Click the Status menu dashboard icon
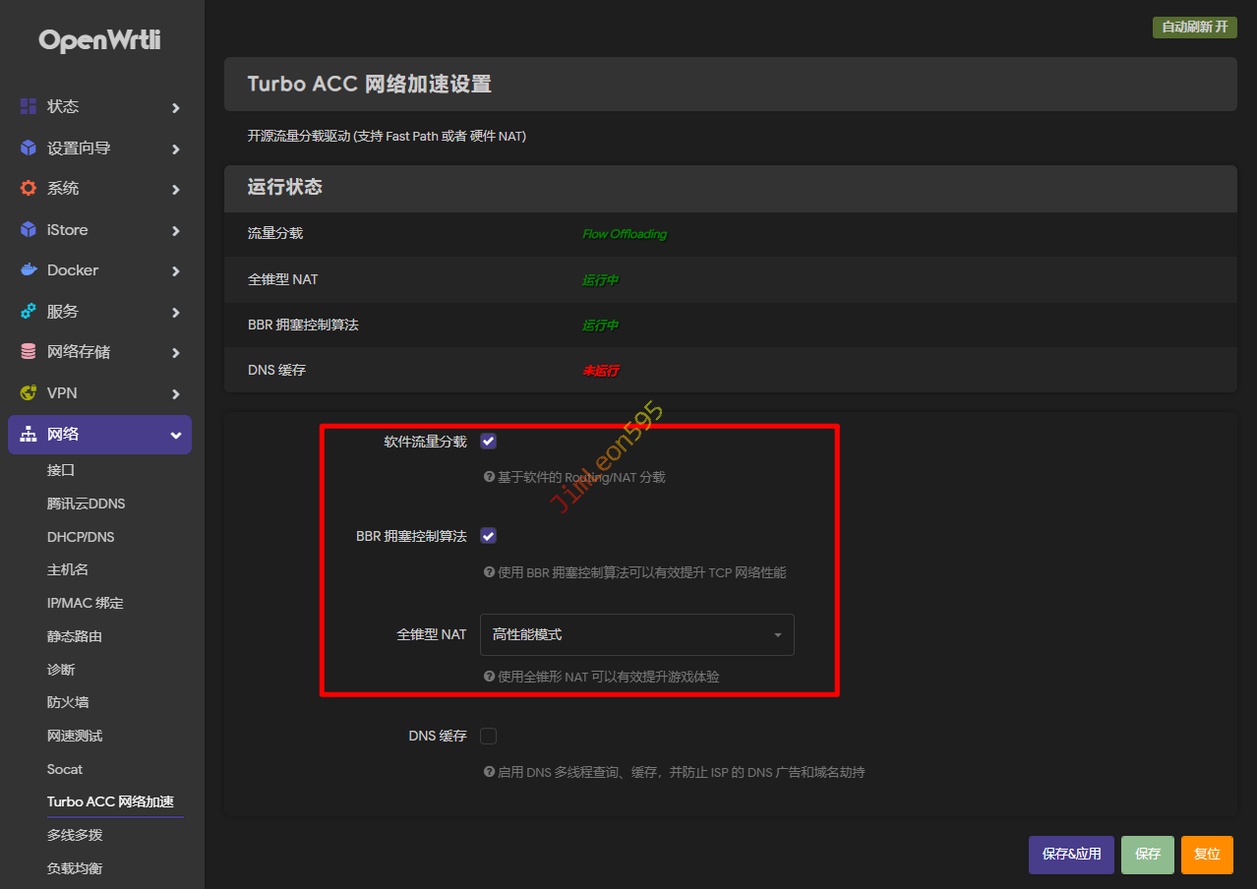1257x889 pixels. click(29, 106)
